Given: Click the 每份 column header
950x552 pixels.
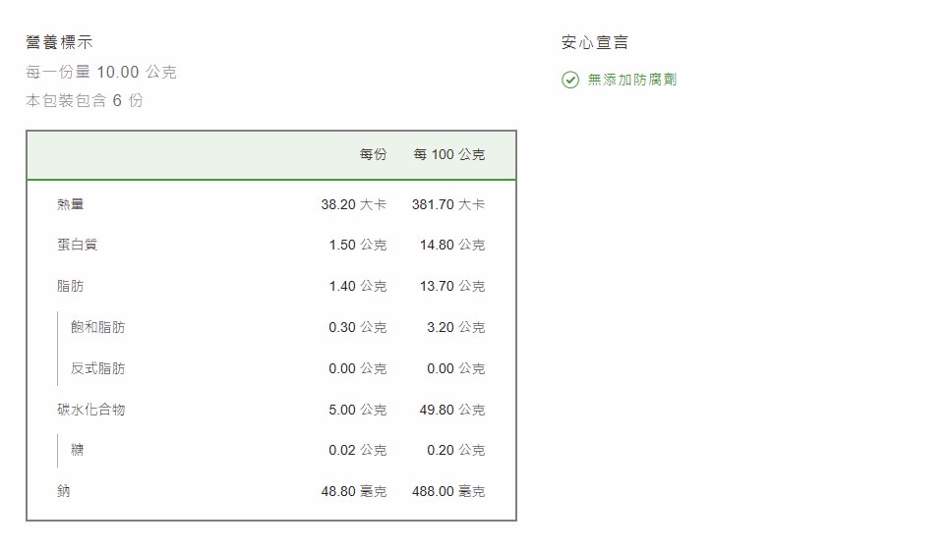Looking at the screenshot, I should point(373,154).
